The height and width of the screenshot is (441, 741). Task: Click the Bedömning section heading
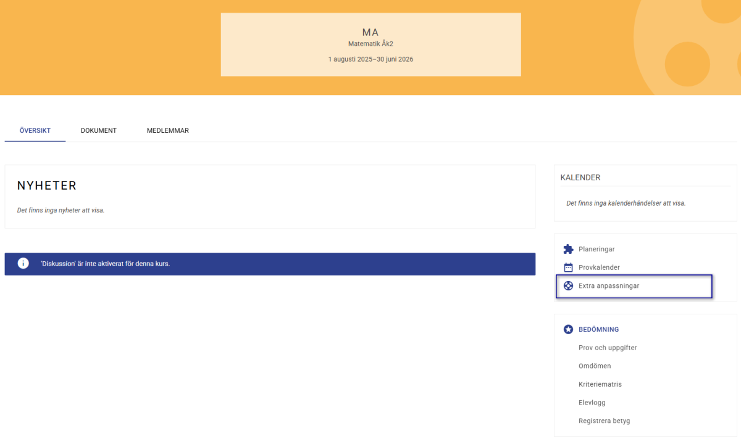click(x=598, y=329)
